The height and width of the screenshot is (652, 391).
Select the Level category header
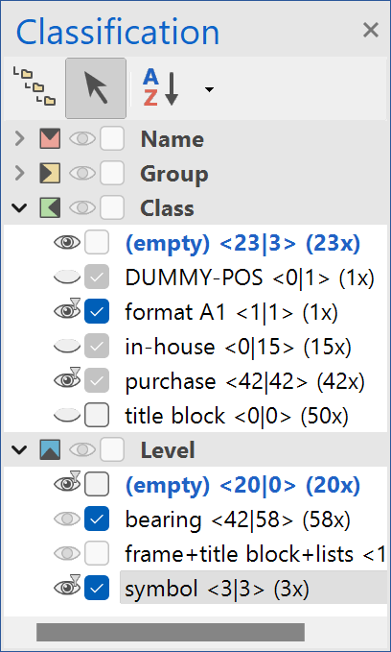[x=168, y=450]
